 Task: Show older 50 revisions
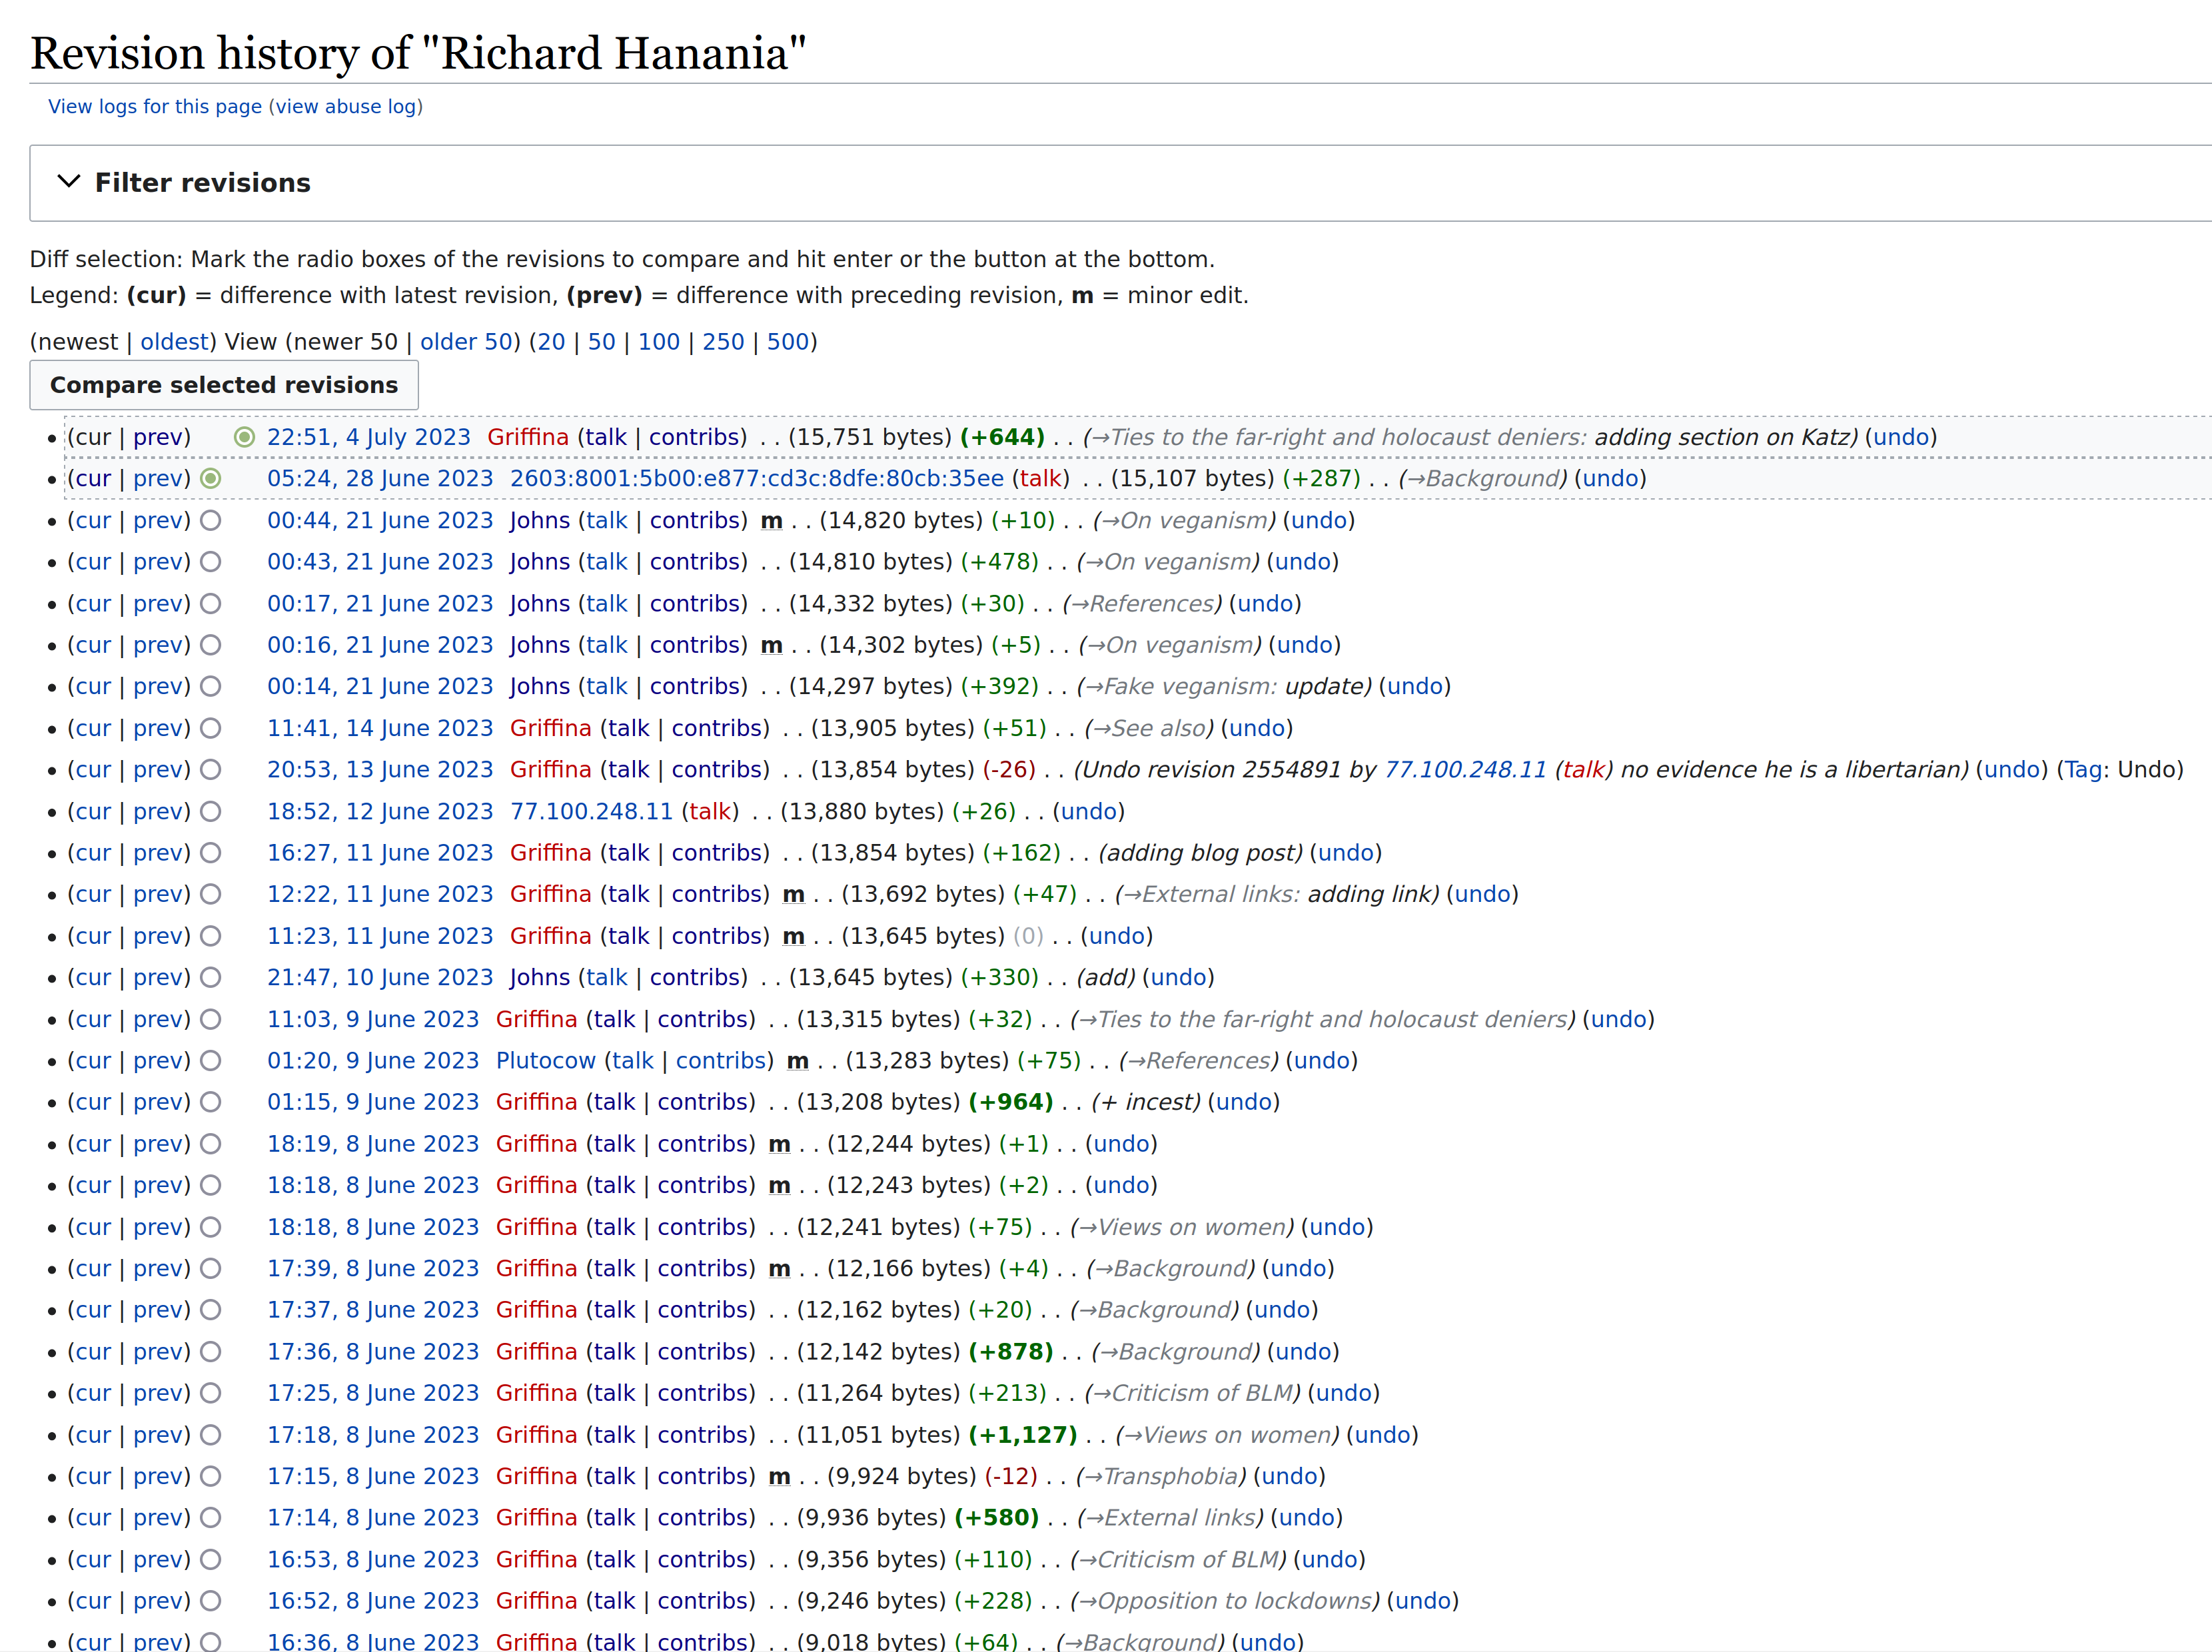pos(466,342)
